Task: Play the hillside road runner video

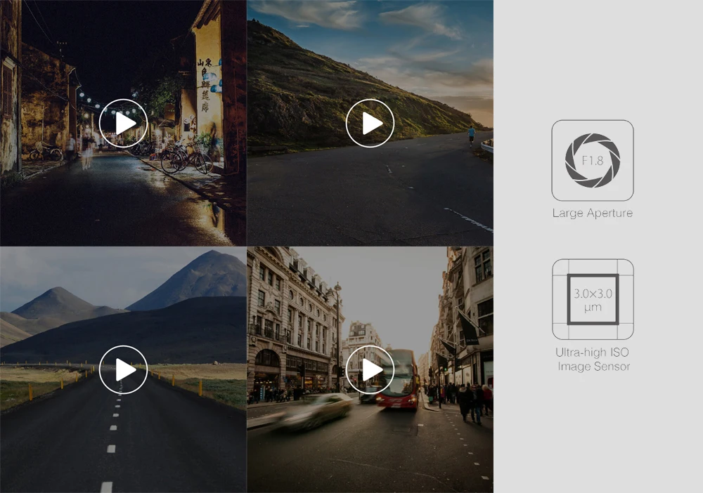Action: 370,123
